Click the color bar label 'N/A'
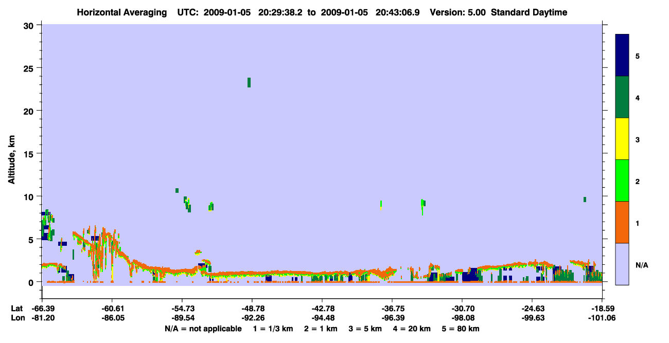This screenshot has height=343, width=669. coord(642,265)
